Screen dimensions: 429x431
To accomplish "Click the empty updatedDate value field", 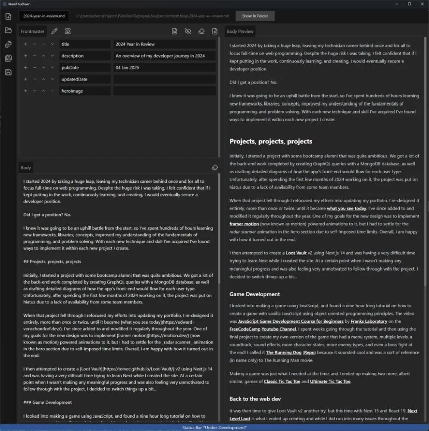I will pos(164,79).
